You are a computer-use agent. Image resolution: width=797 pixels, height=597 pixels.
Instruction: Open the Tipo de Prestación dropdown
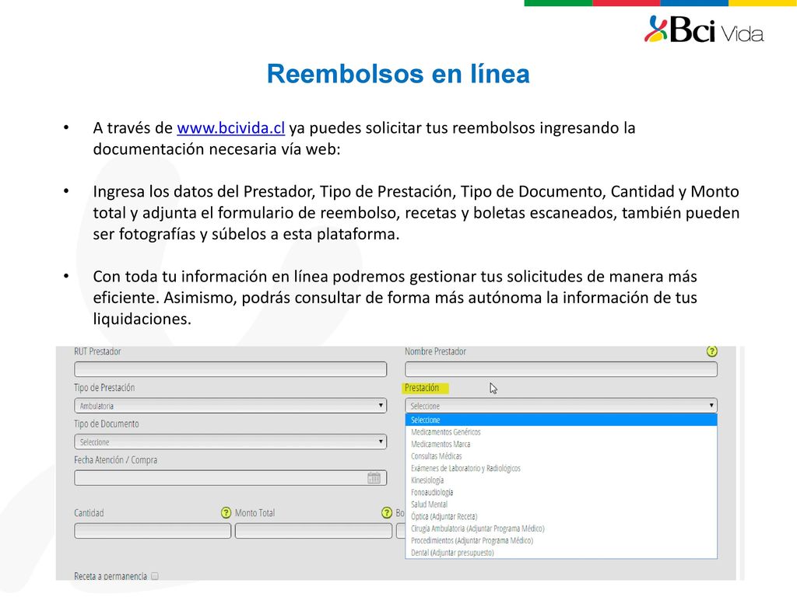click(230, 406)
